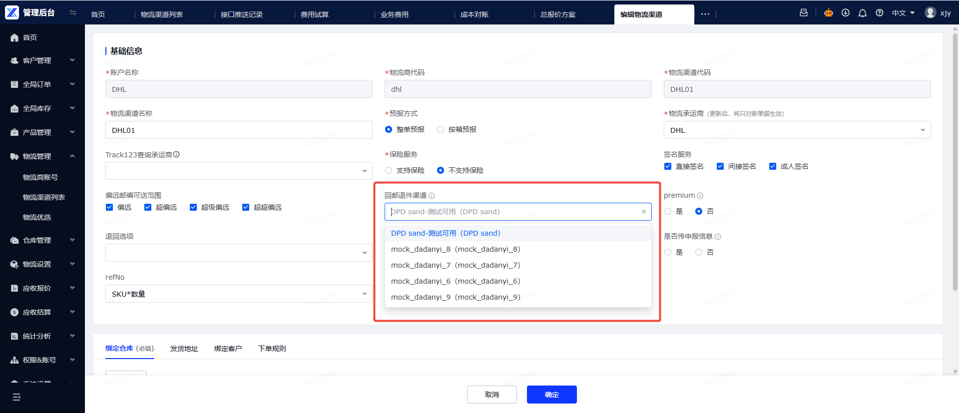
Task: Open the more tabs ellipsis menu
Action: pos(705,14)
